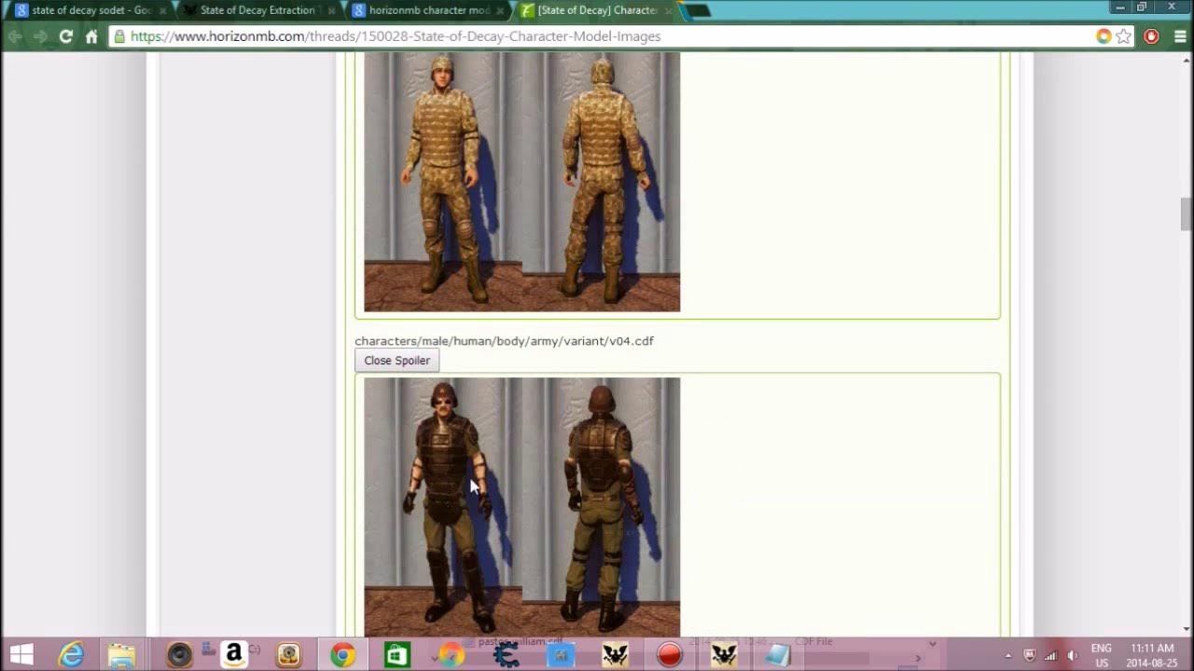The width and height of the screenshot is (1194, 671).
Task: Click the green padlock security icon
Action: click(118, 36)
